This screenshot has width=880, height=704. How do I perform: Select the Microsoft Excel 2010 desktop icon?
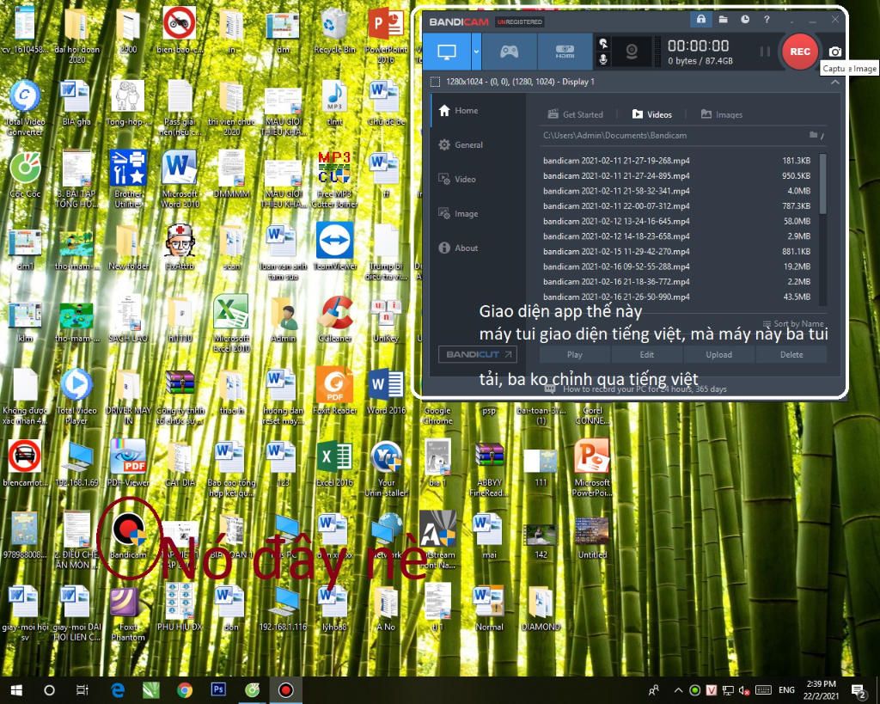[x=231, y=323]
